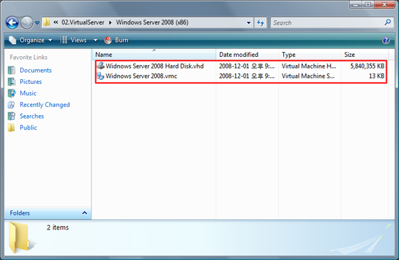Click the Virtual Machine H... type cell
399x260 pixels.
[x=308, y=66]
